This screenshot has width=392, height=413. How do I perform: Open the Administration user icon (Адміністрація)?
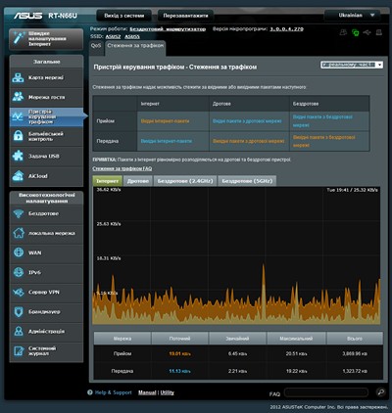19,331
